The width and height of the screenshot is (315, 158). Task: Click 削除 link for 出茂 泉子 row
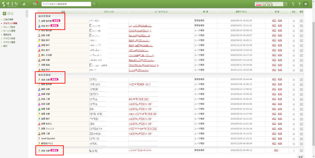[x=280, y=25]
